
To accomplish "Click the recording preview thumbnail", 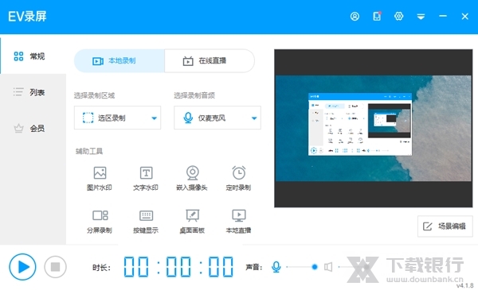I will pos(374,128).
